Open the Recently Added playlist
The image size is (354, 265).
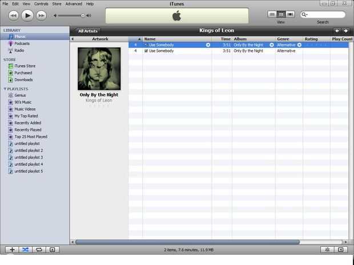point(28,123)
